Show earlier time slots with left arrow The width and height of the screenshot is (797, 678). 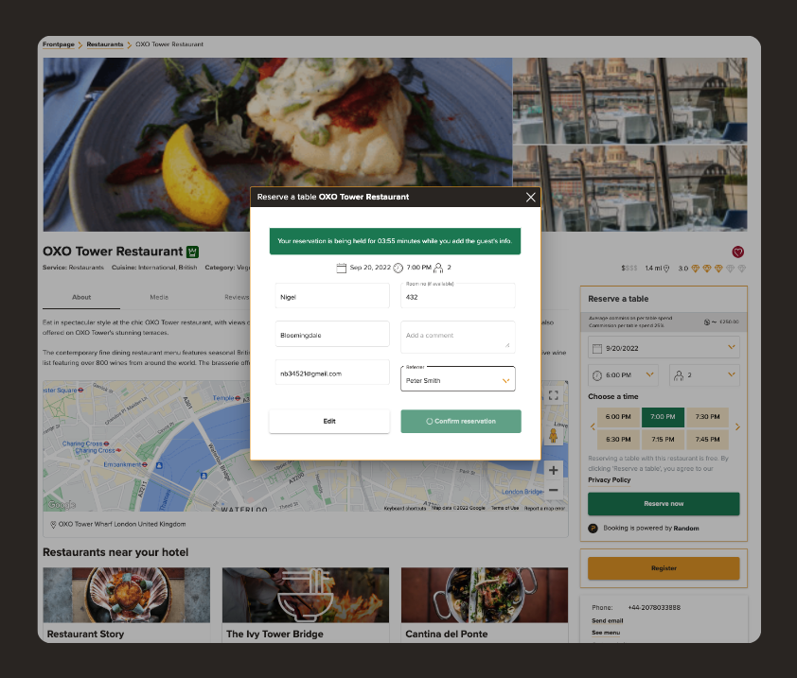593,427
